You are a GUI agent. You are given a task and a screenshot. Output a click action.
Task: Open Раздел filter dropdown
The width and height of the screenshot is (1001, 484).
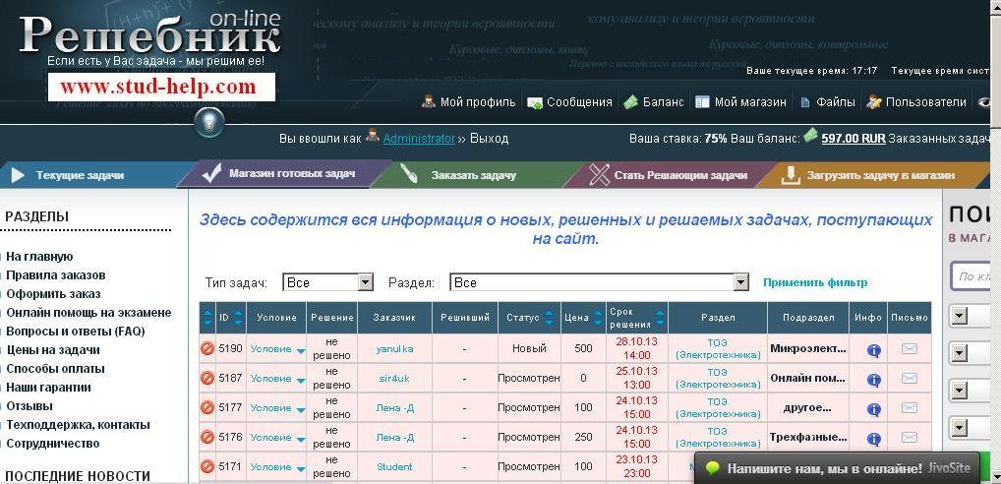coord(599,282)
